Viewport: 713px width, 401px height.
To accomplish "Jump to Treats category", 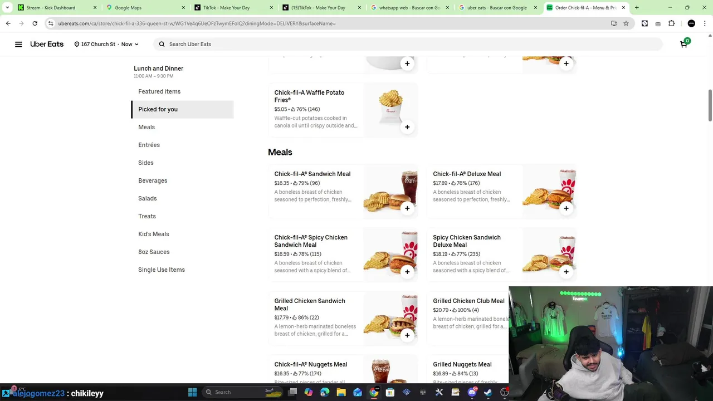I will click(x=147, y=216).
